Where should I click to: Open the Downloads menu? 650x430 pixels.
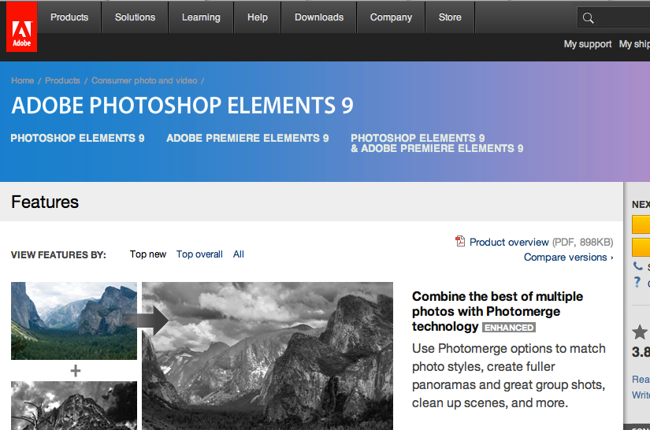click(x=319, y=17)
